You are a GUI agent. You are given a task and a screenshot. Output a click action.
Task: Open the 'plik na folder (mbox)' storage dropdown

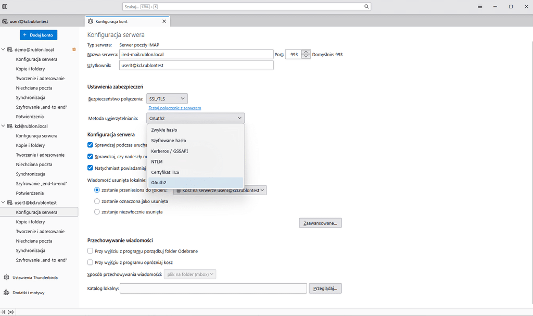point(190,274)
